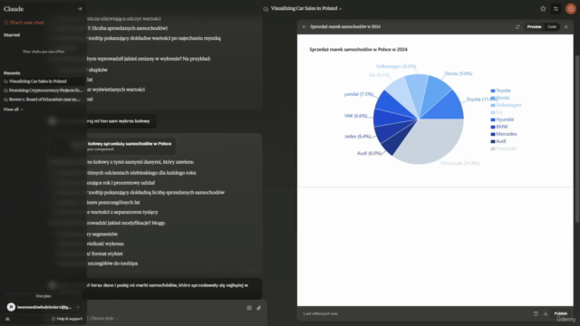This screenshot has width=580, height=326.
Task: Toggle Audi legend entry
Action: point(498,141)
